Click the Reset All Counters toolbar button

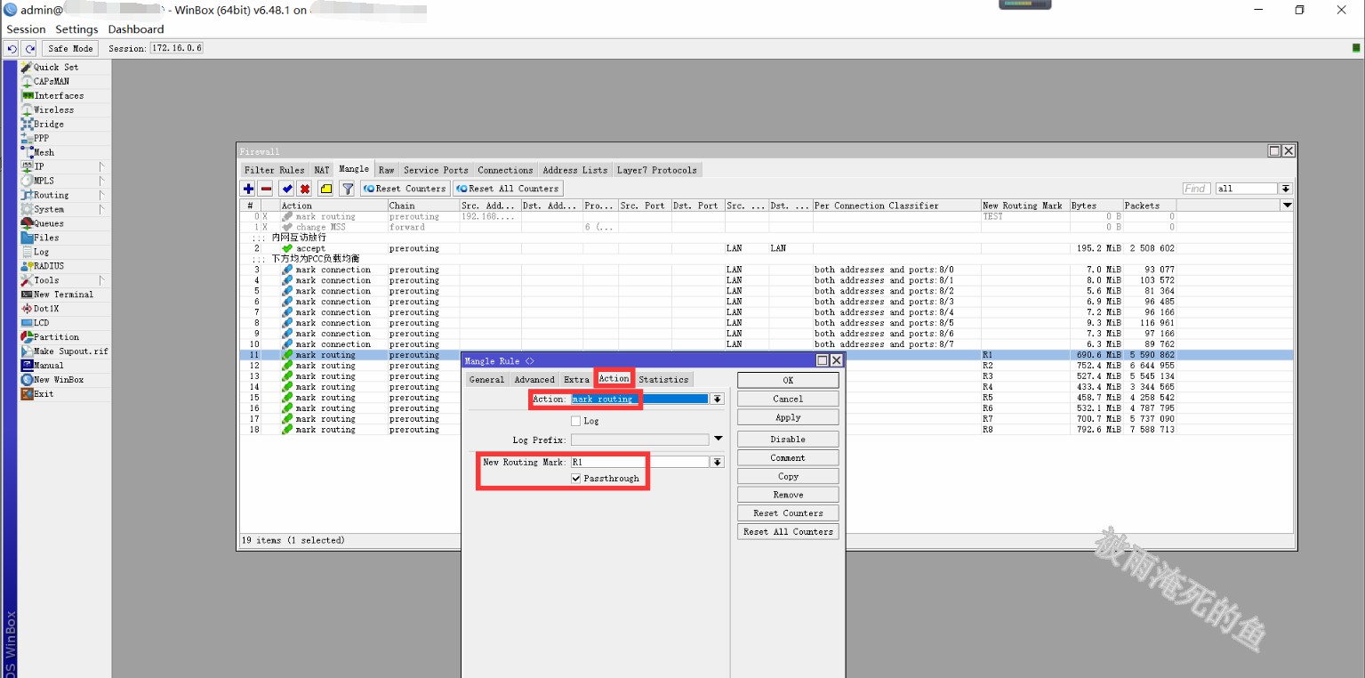point(508,189)
